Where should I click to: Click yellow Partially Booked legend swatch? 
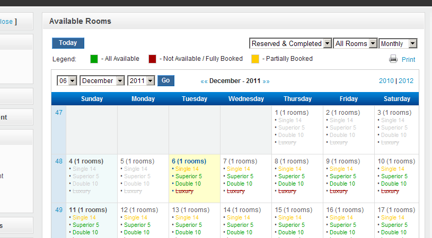[255, 59]
